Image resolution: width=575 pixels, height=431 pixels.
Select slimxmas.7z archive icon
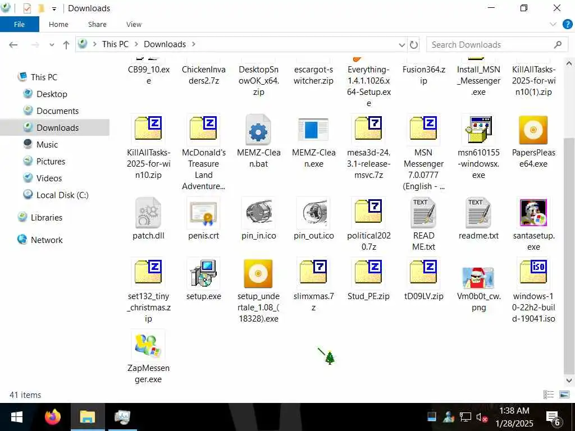pos(313,272)
